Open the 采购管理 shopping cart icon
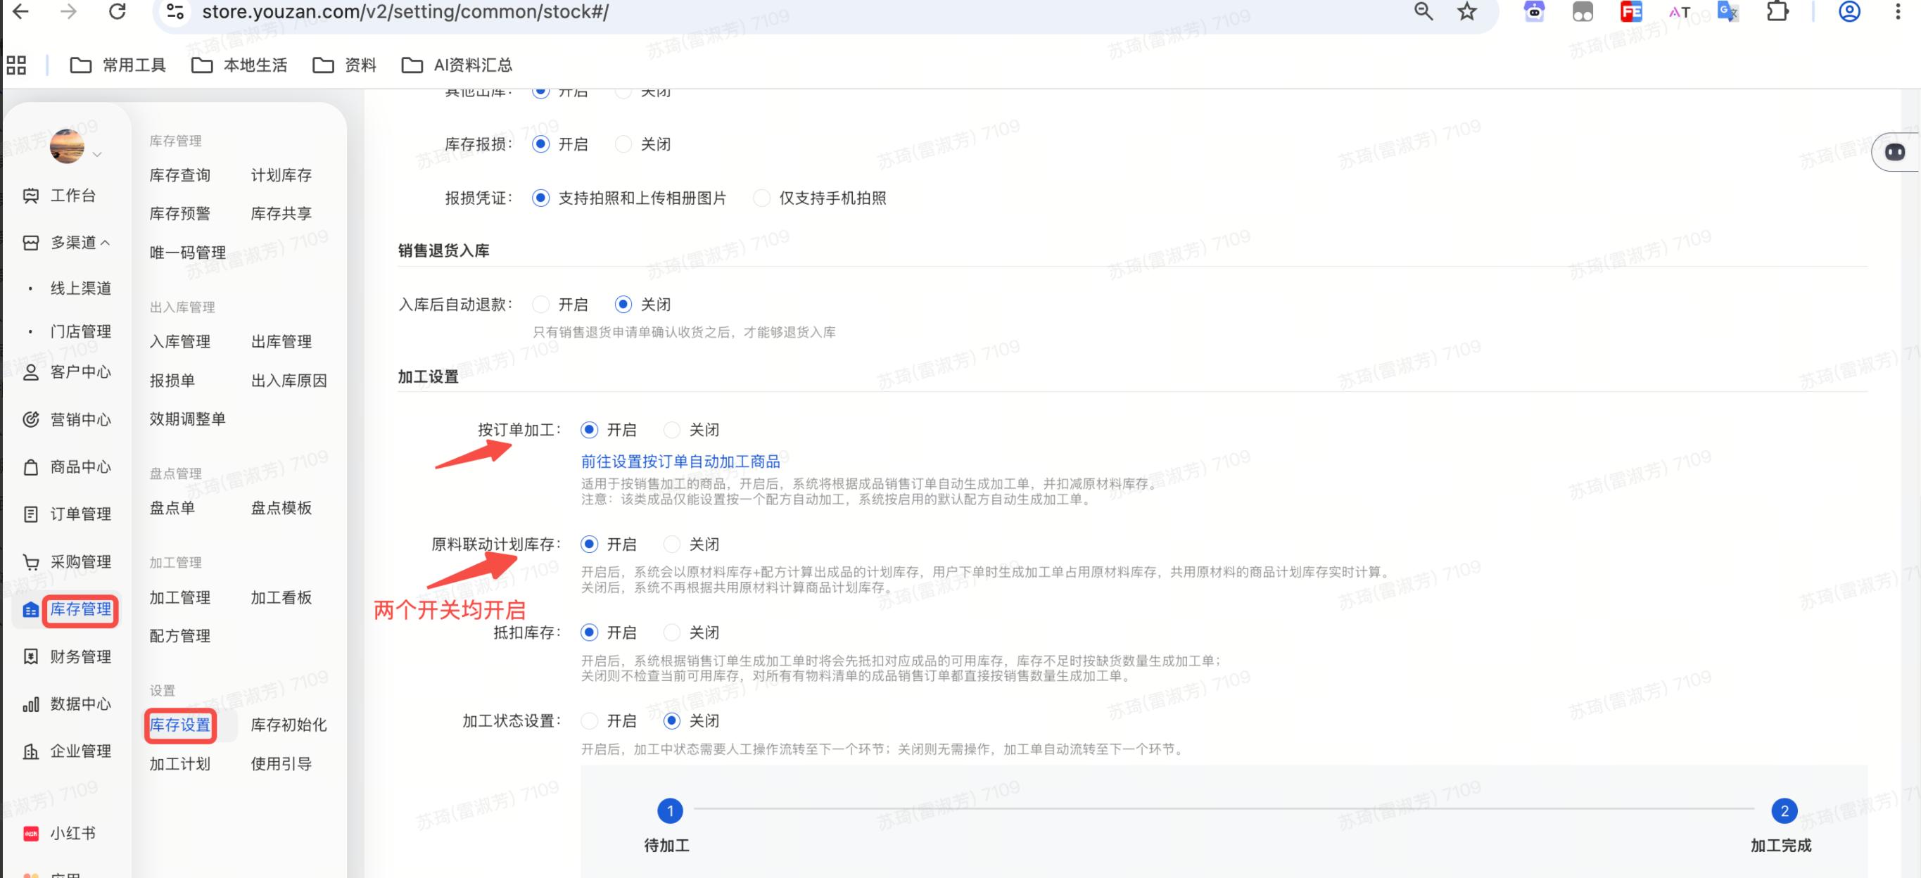The width and height of the screenshot is (1921, 878). click(x=30, y=562)
